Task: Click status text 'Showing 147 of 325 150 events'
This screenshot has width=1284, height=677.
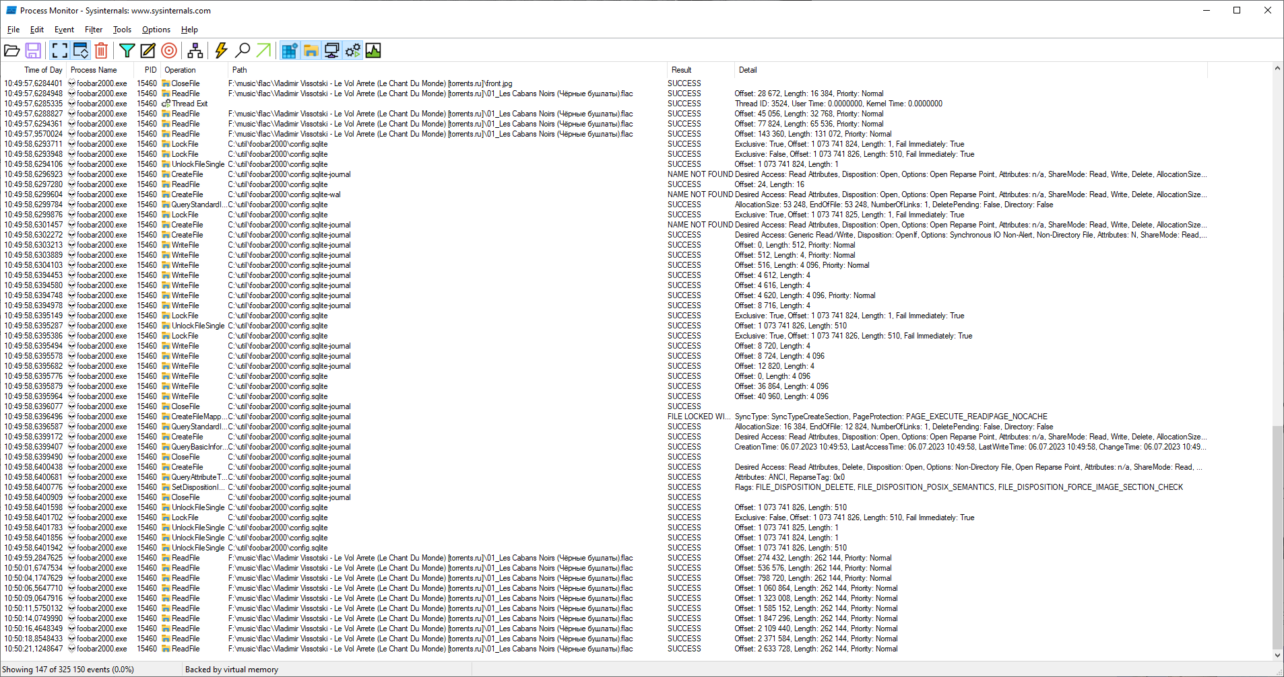Action: (68, 670)
